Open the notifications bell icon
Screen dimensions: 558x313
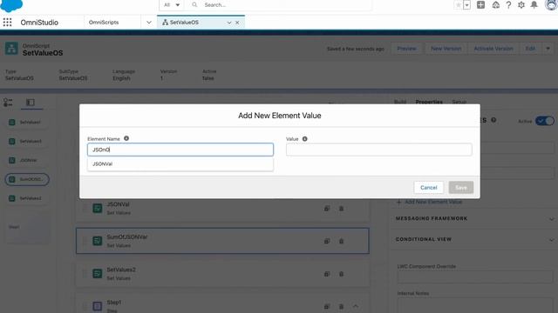pos(534,5)
